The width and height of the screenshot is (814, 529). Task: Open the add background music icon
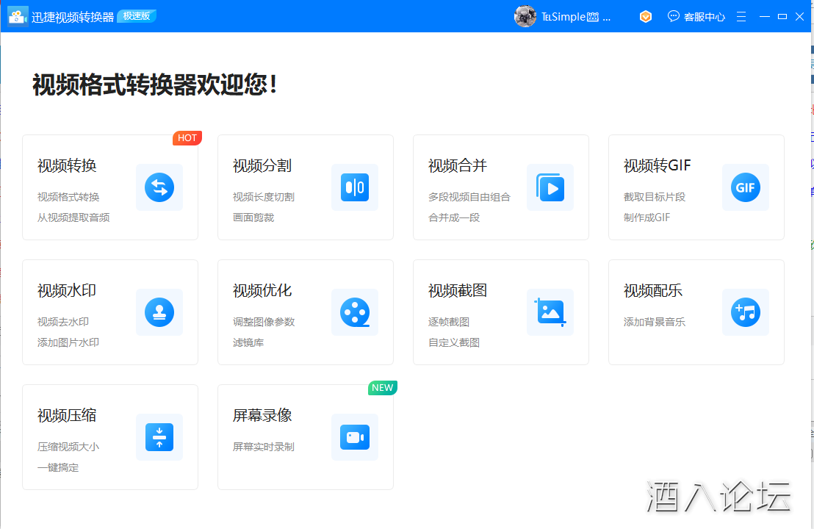click(x=746, y=312)
